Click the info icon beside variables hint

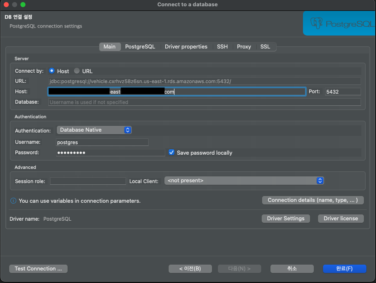pyautogui.click(x=13, y=201)
